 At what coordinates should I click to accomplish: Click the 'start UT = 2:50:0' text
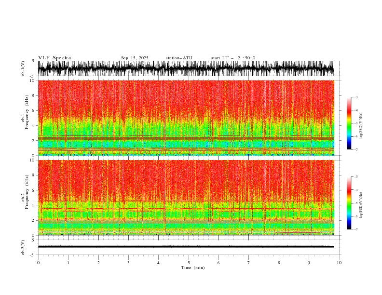coord(233,58)
